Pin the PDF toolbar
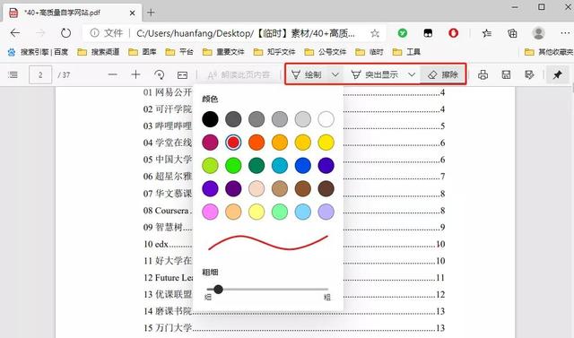The image size is (574, 338). click(557, 74)
